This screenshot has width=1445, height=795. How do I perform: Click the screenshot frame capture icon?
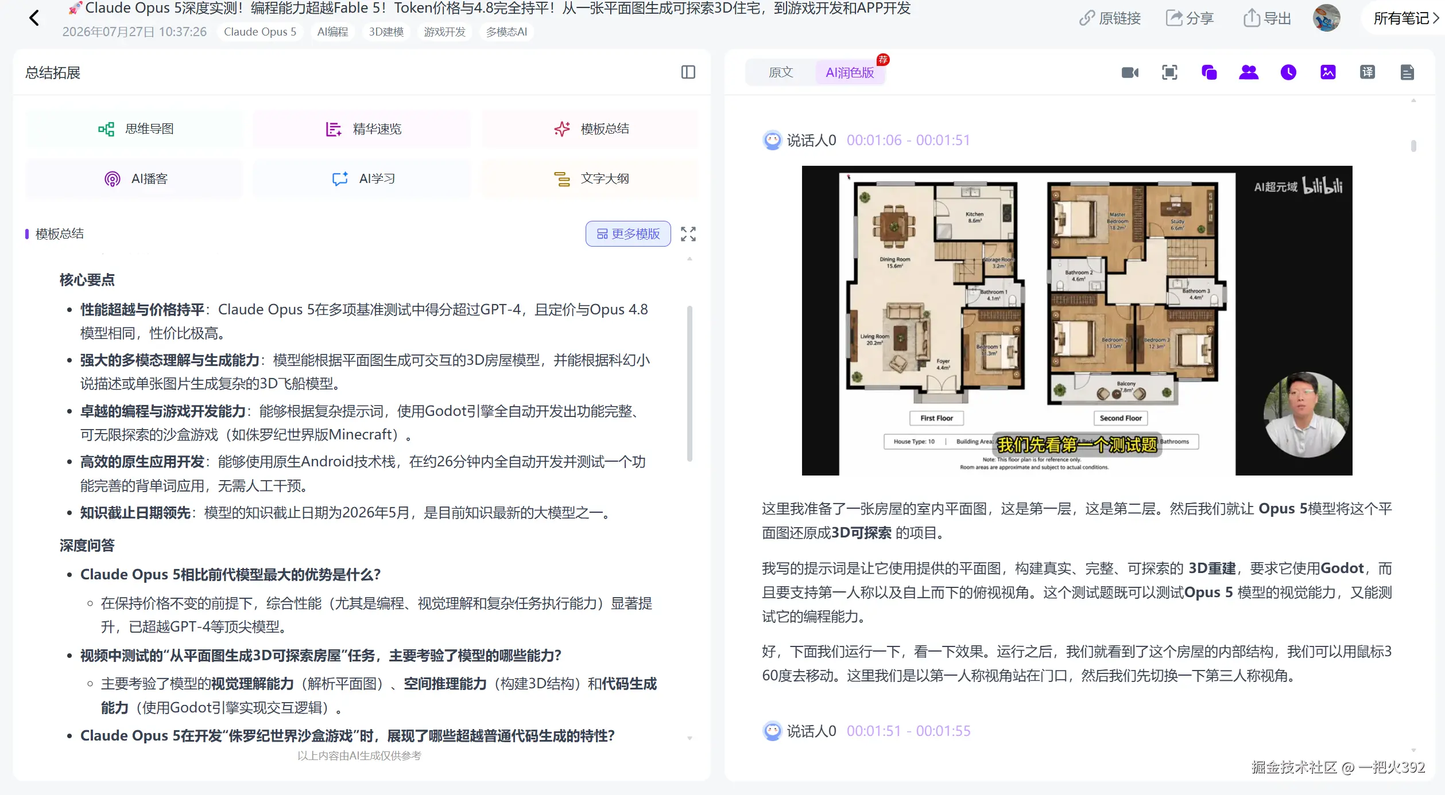tap(1169, 73)
